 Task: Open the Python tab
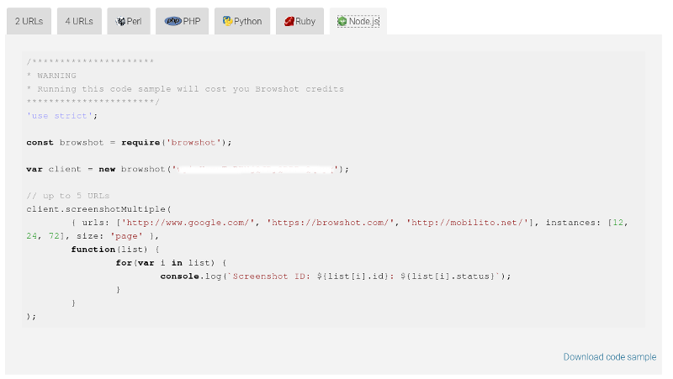pos(242,21)
